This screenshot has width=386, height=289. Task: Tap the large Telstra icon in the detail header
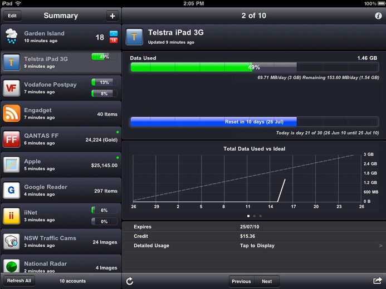(134, 37)
